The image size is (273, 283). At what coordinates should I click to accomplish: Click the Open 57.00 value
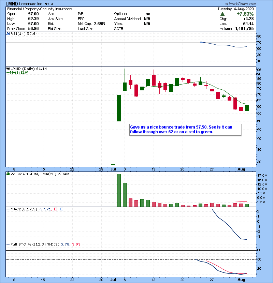(33, 14)
